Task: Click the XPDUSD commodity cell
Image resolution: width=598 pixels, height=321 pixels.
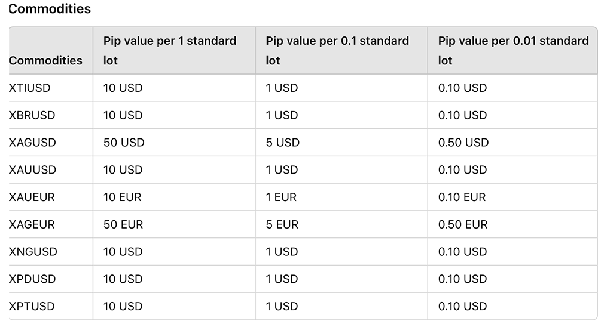Action: coord(32,280)
